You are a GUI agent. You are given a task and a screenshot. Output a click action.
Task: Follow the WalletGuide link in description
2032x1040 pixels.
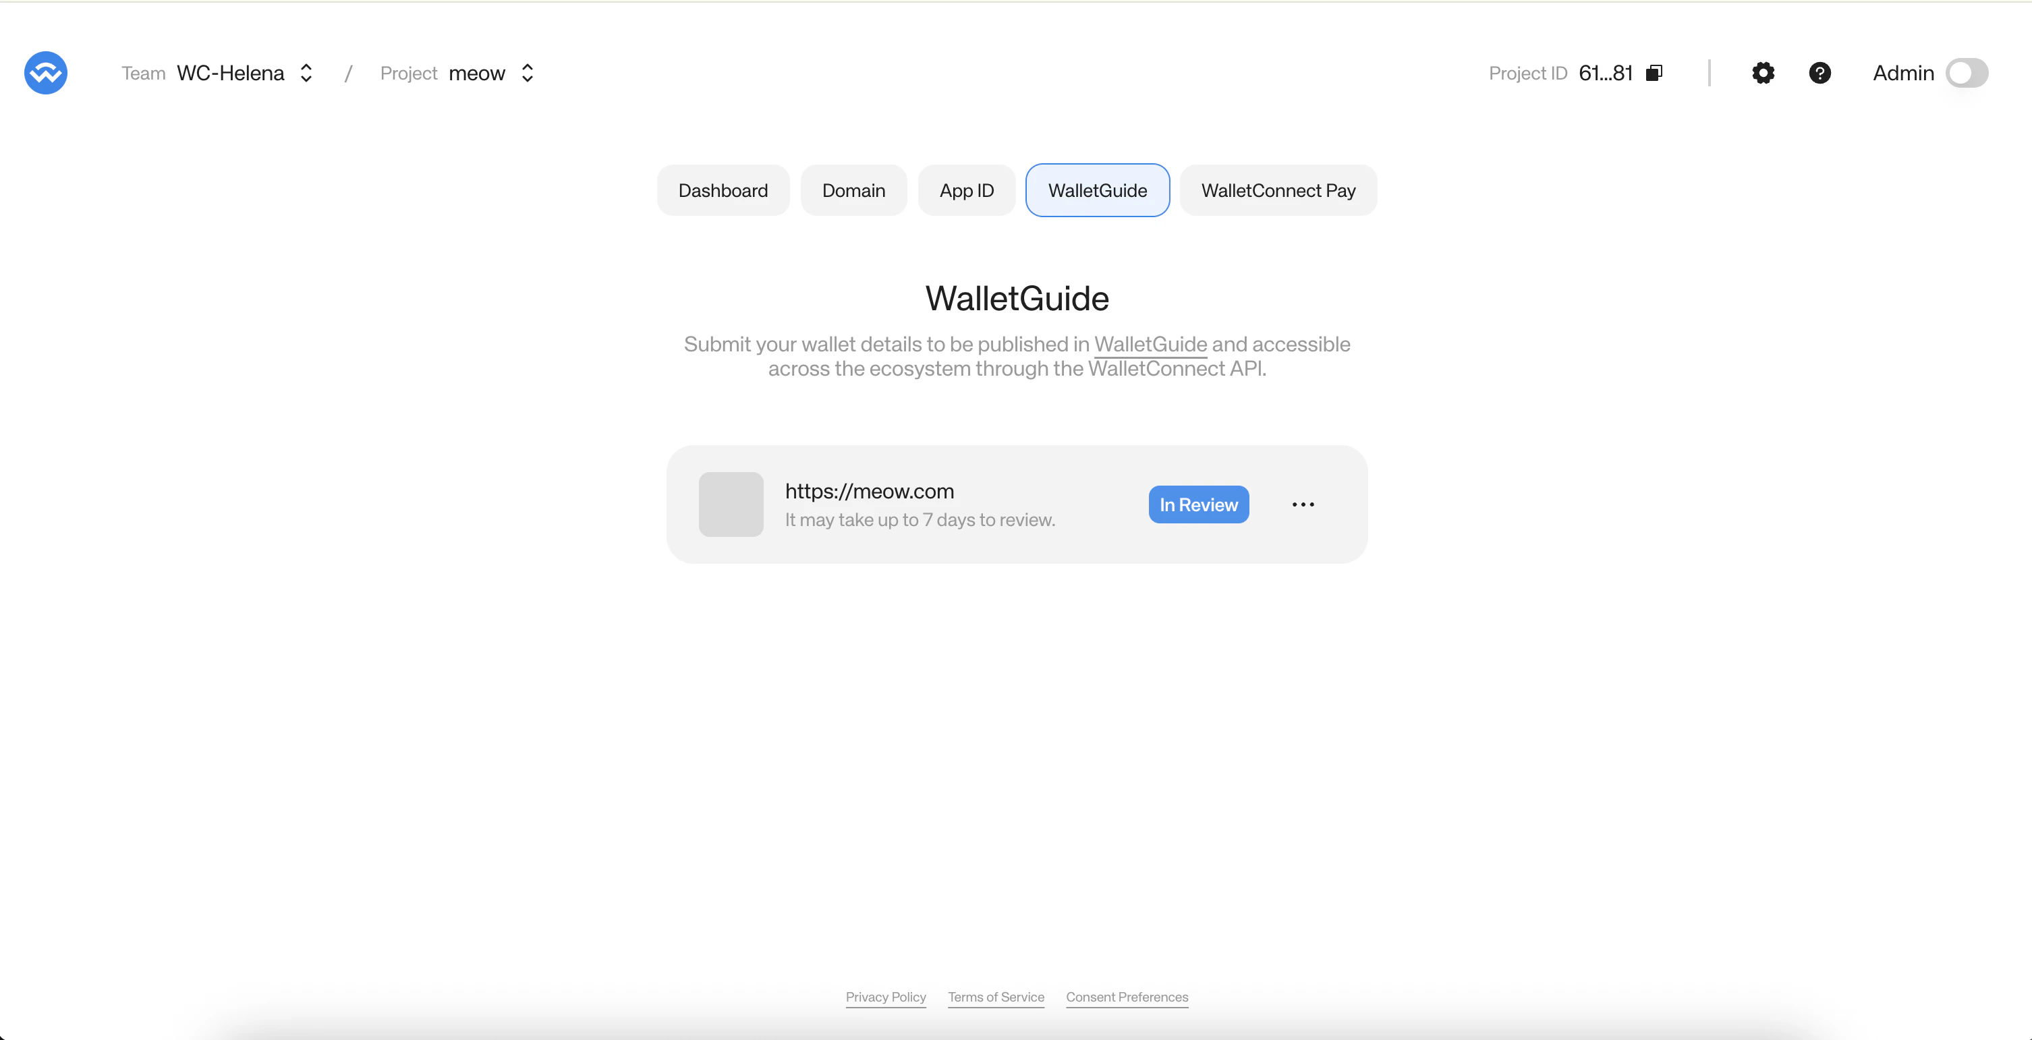coord(1150,345)
